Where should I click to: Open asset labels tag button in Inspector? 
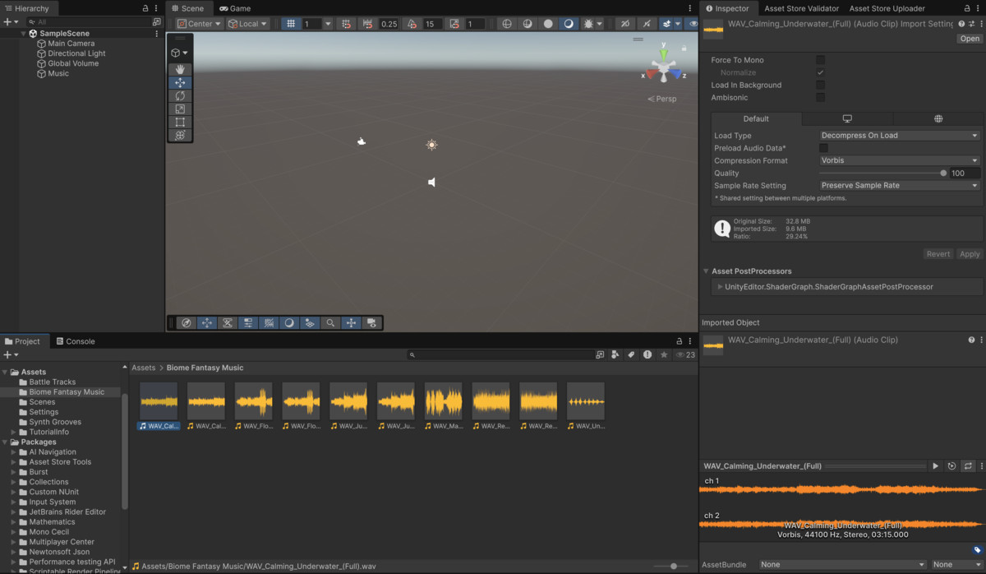point(977,550)
